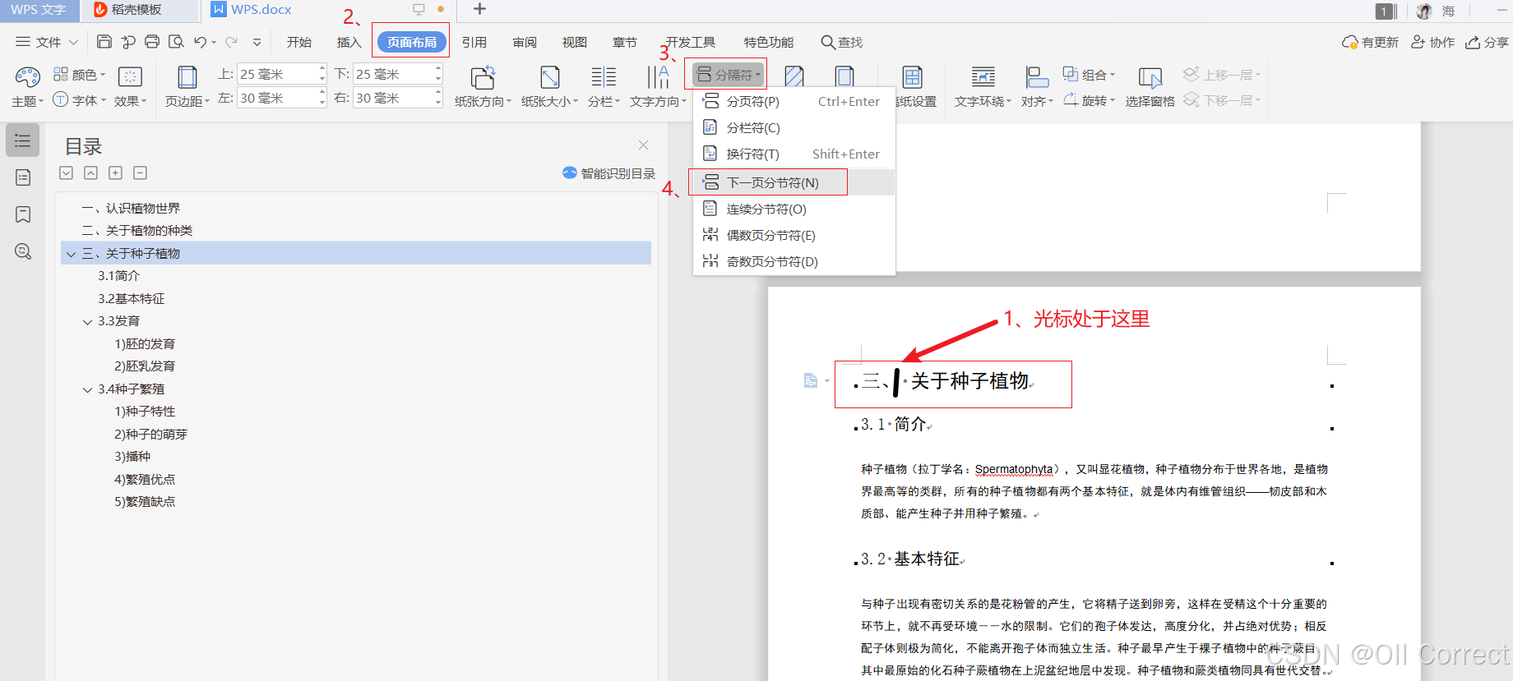This screenshot has height=681, width=1513.
Task: Open the chapter page icon in left sidebar
Action: point(23,177)
